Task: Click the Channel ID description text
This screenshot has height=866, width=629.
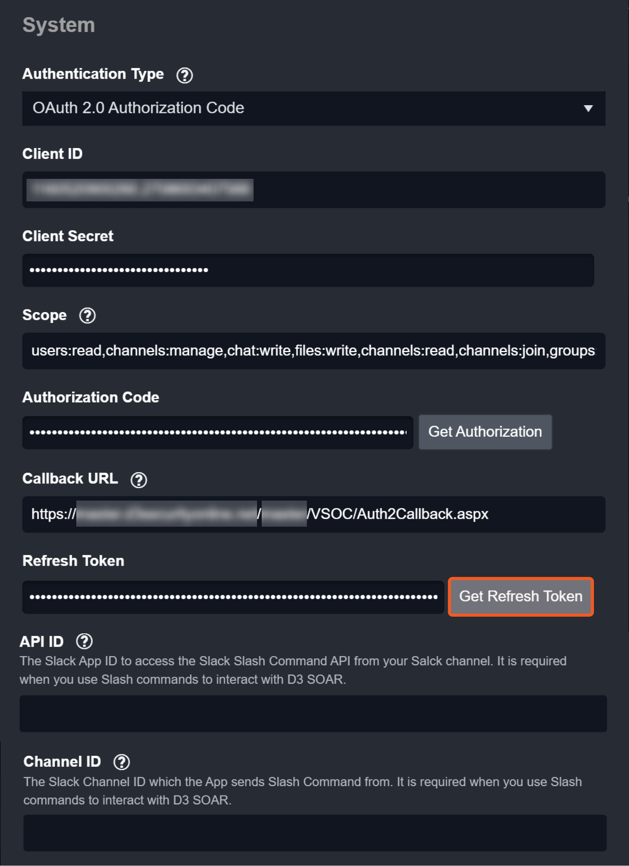Action: 302,791
